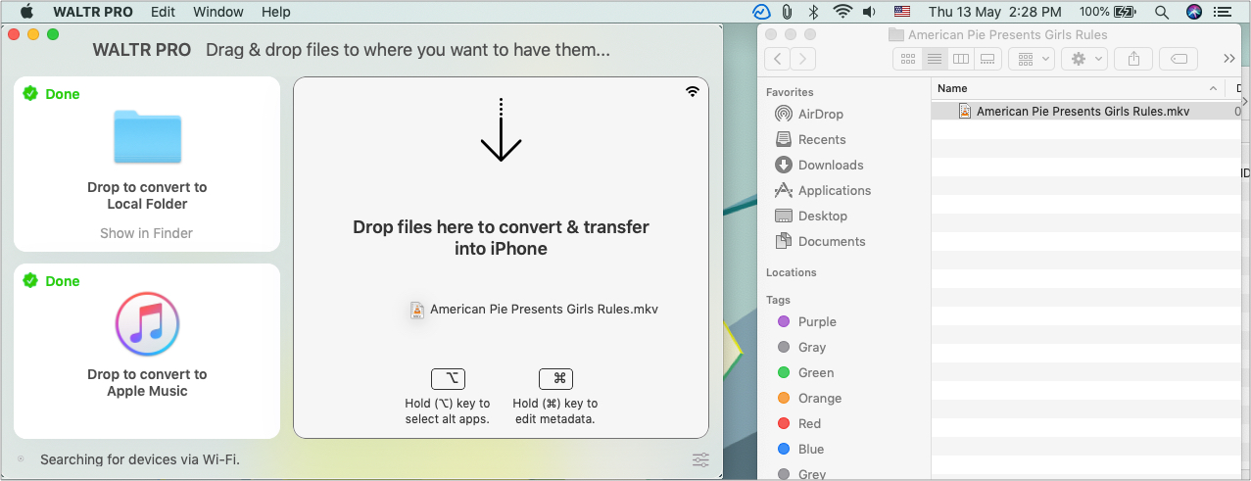This screenshot has width=1251, height=481.
Task: Click the Apple Music app icon
Action: (147, 324)
